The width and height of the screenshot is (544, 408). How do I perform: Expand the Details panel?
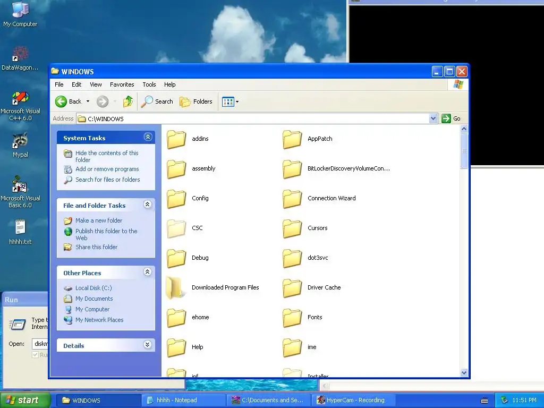[x=148, y=344]
